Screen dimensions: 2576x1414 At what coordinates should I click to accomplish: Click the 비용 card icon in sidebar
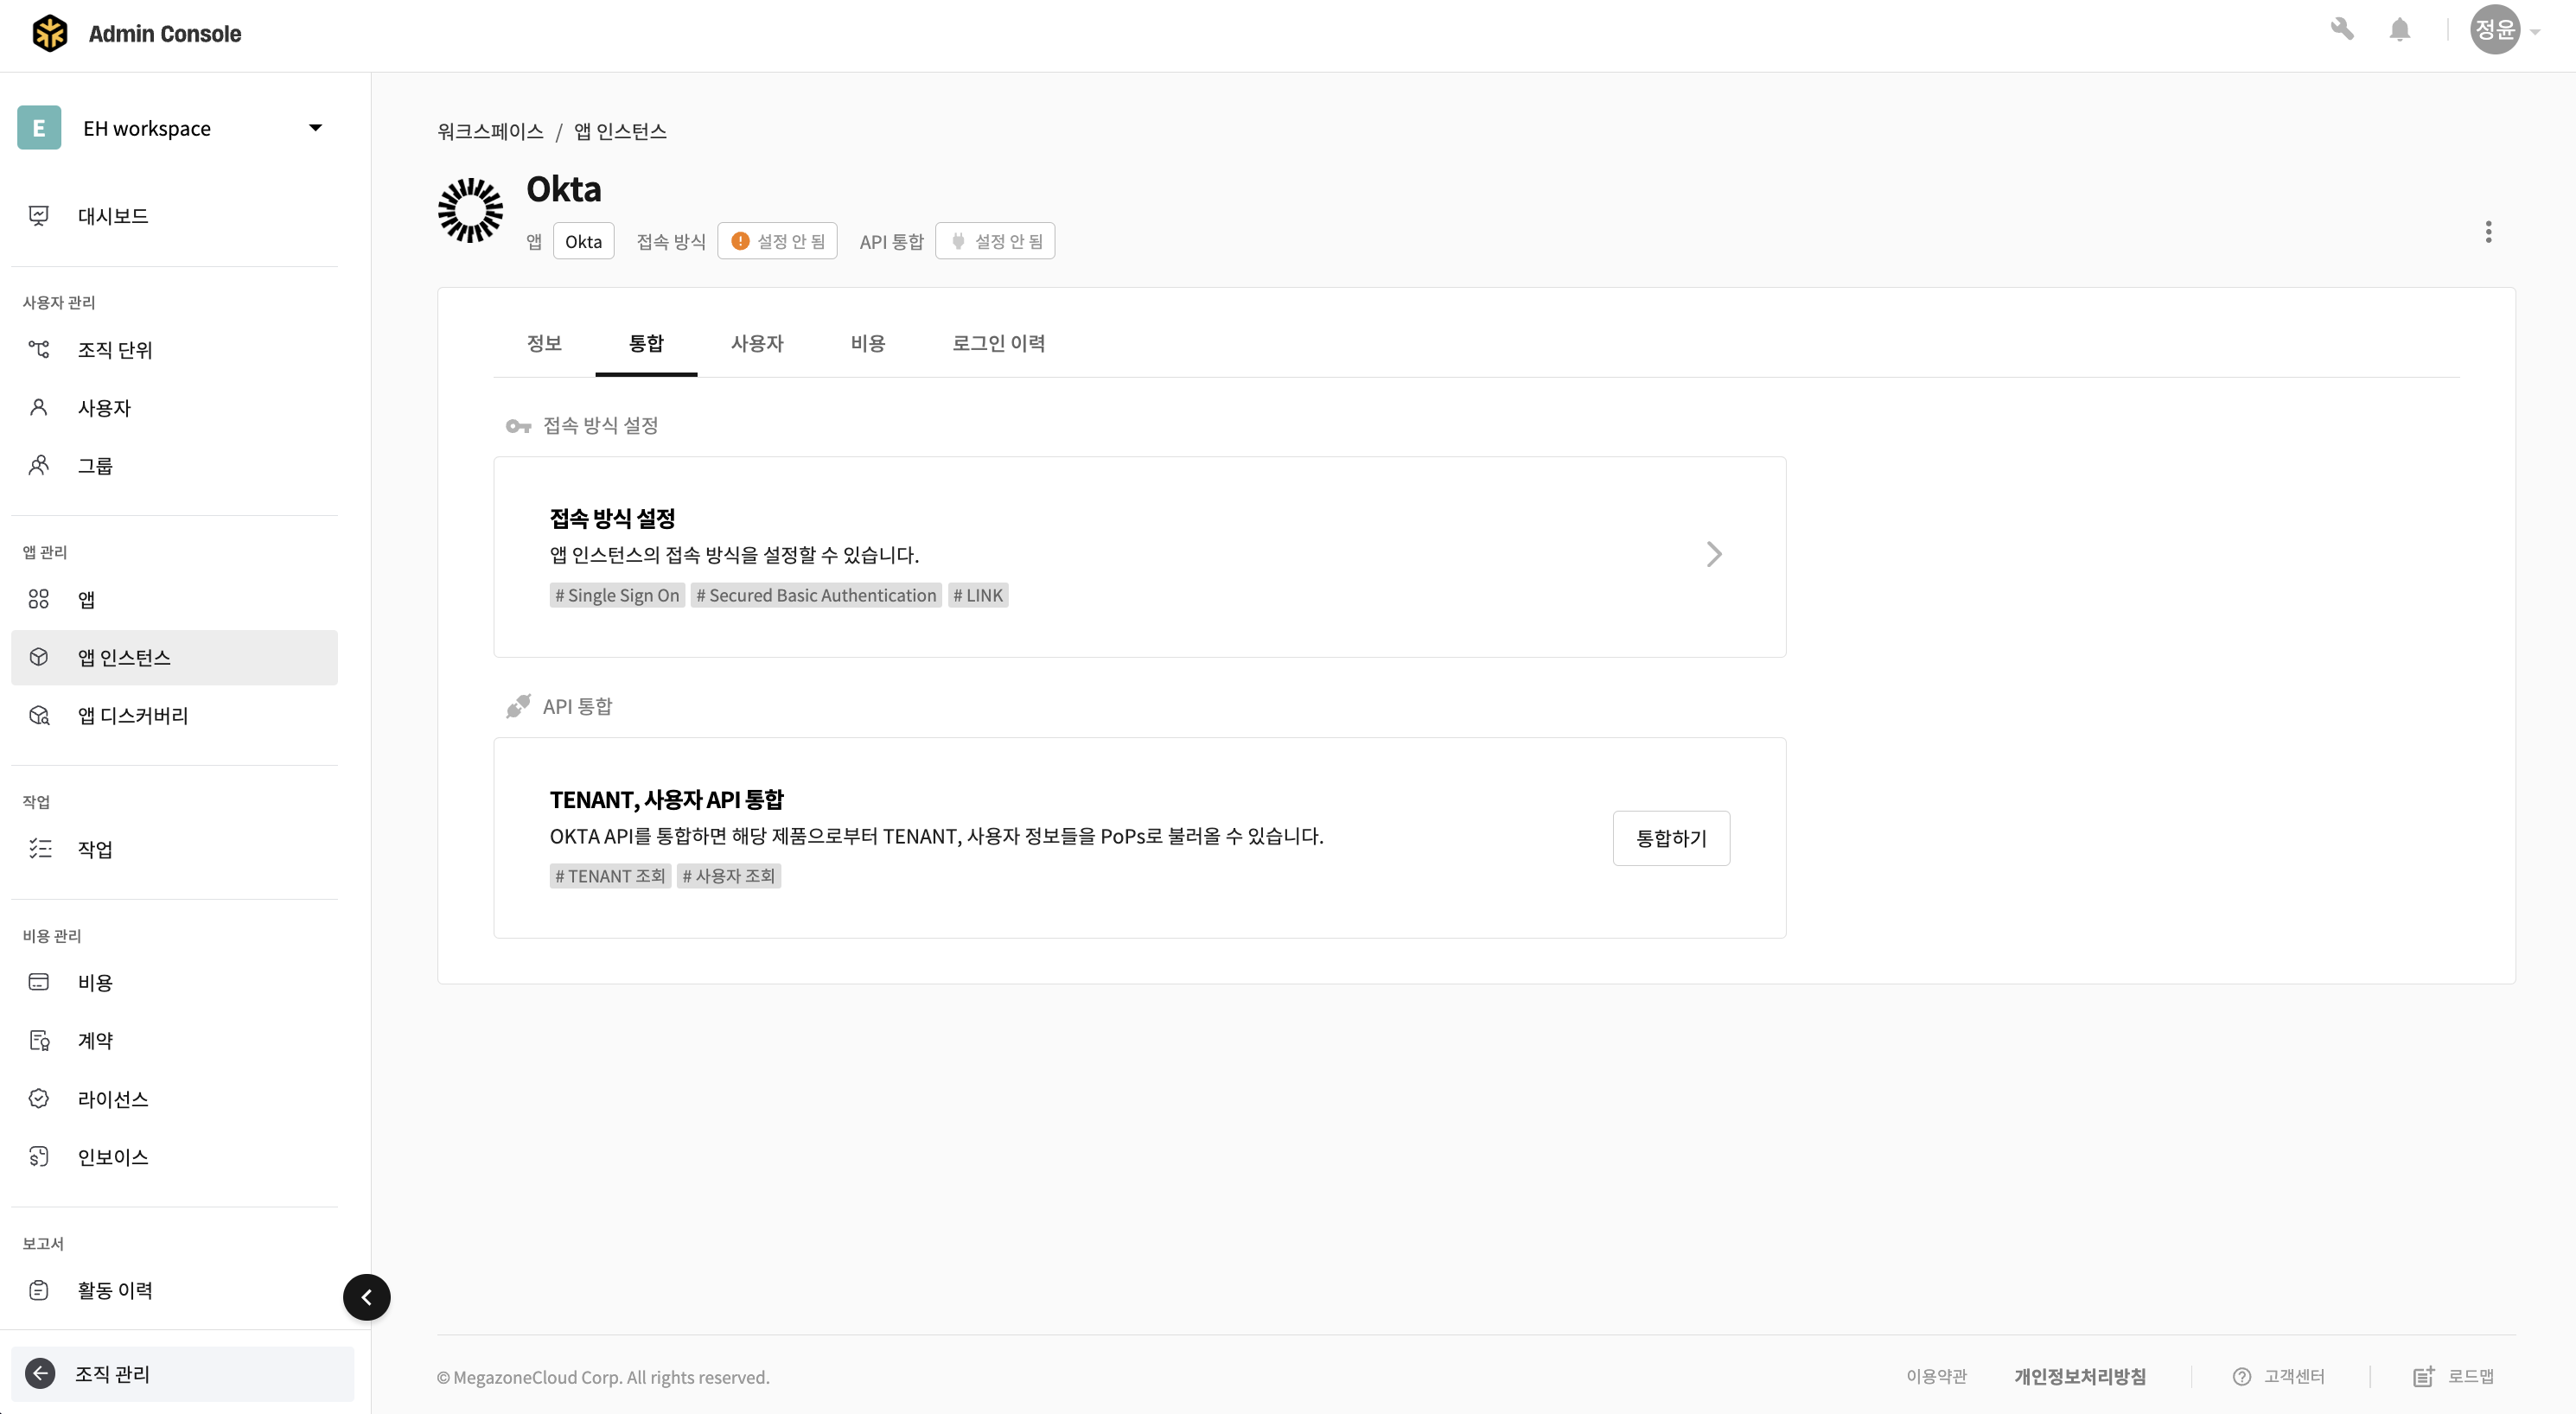pyautogui.click(x=39, y=982)
